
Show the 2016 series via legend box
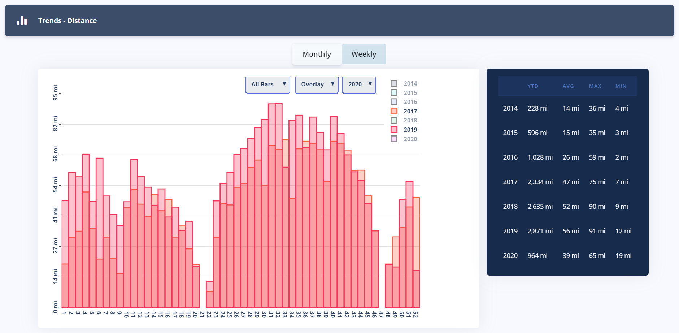click(394, 102)
